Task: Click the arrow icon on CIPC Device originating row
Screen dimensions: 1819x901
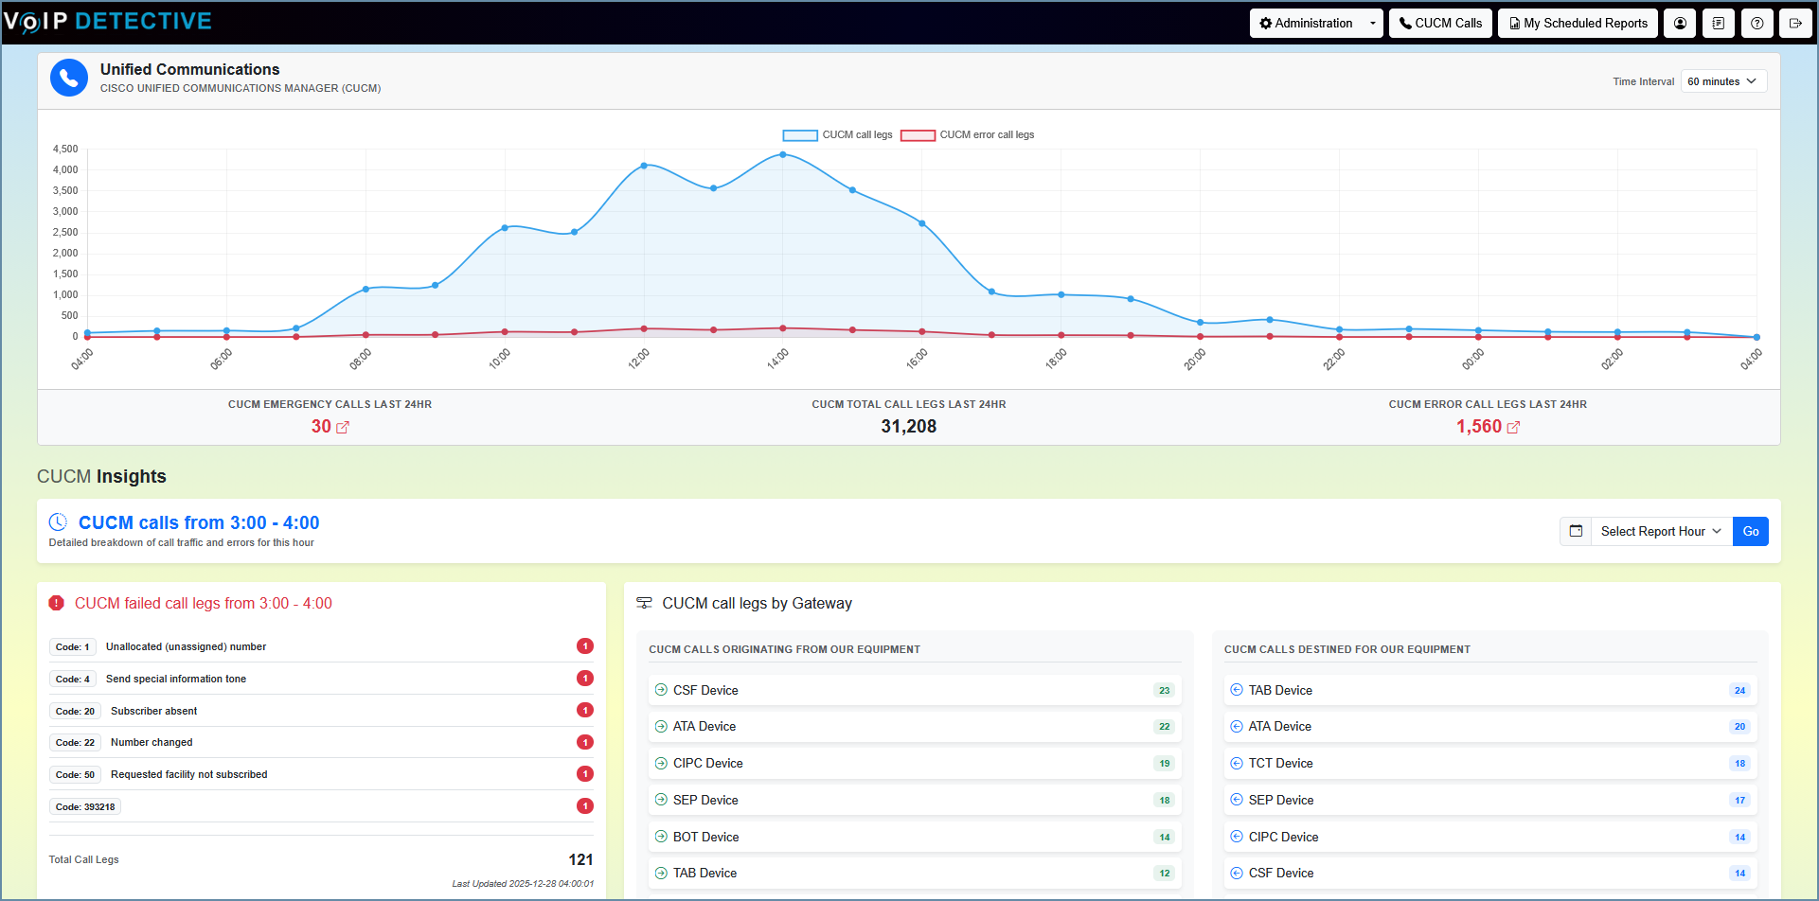Action: 661,764
